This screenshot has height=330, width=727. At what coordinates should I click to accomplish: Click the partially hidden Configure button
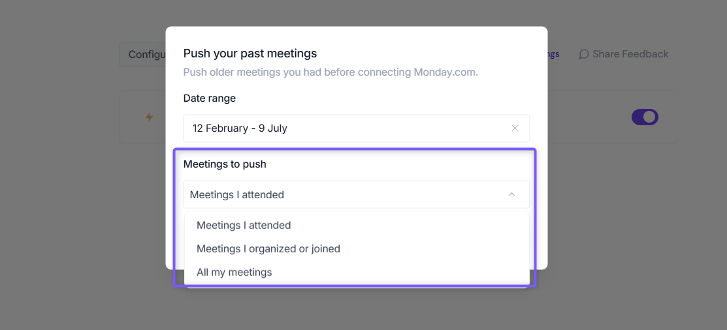pyautogui.click(x=142, y=55)
